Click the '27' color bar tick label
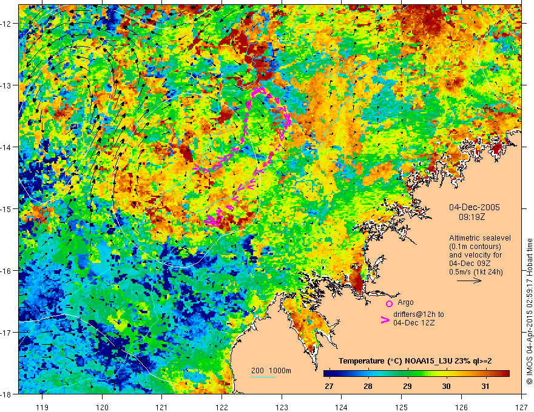The height and width of the screenshot is (412, 534). click(x=329, y=386)
